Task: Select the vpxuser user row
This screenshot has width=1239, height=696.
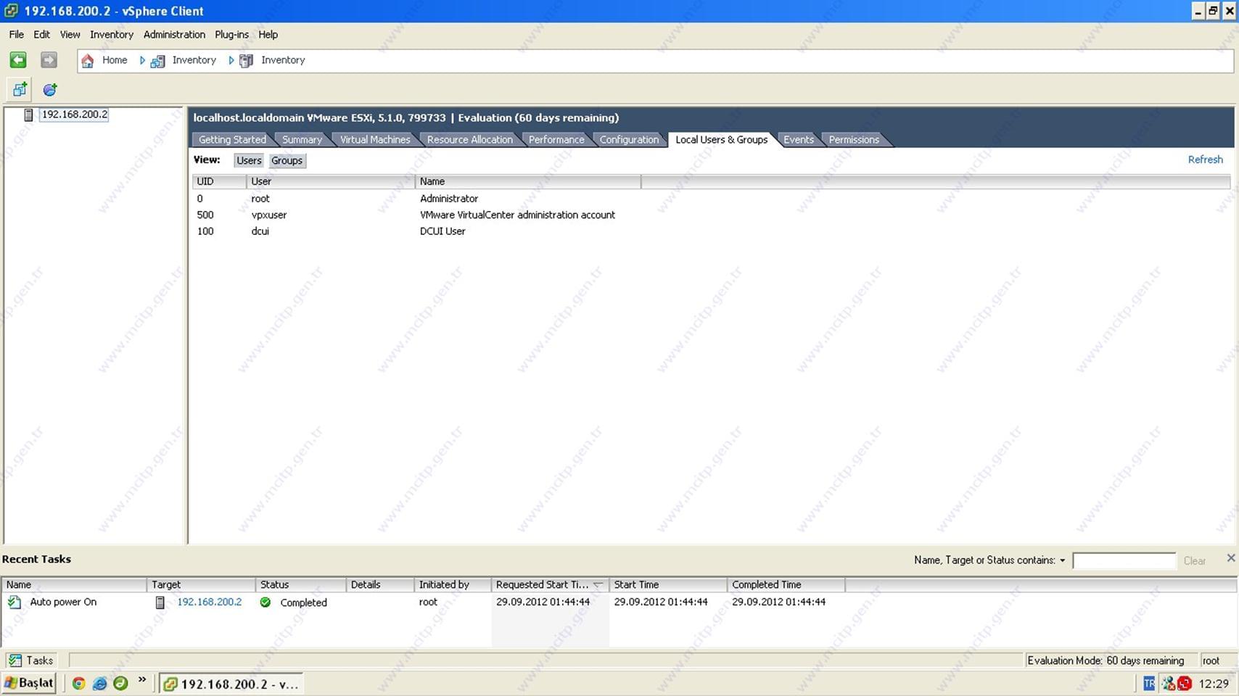Action: click(711, 215)
